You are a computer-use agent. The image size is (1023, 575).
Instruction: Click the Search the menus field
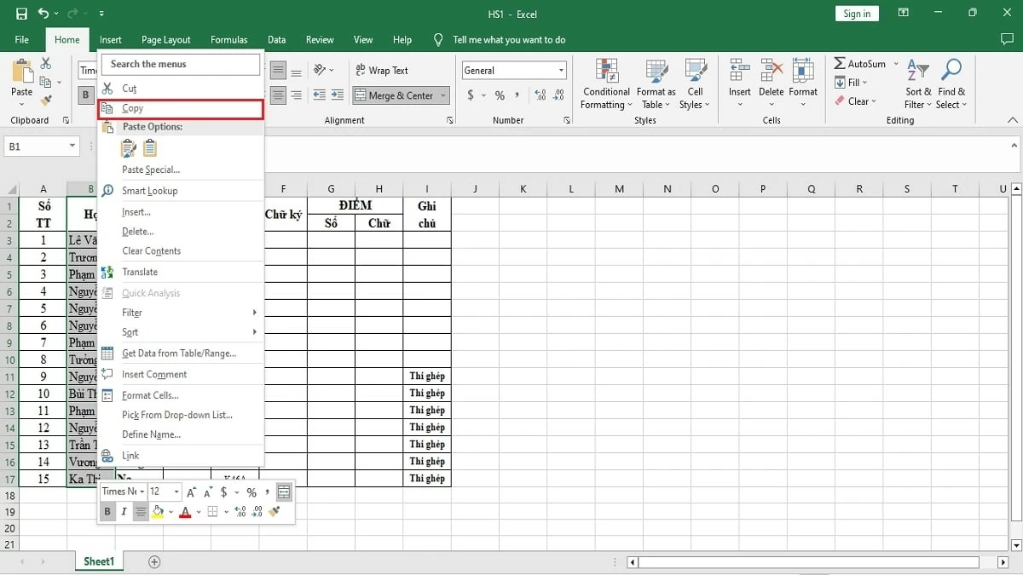[180, 64]
